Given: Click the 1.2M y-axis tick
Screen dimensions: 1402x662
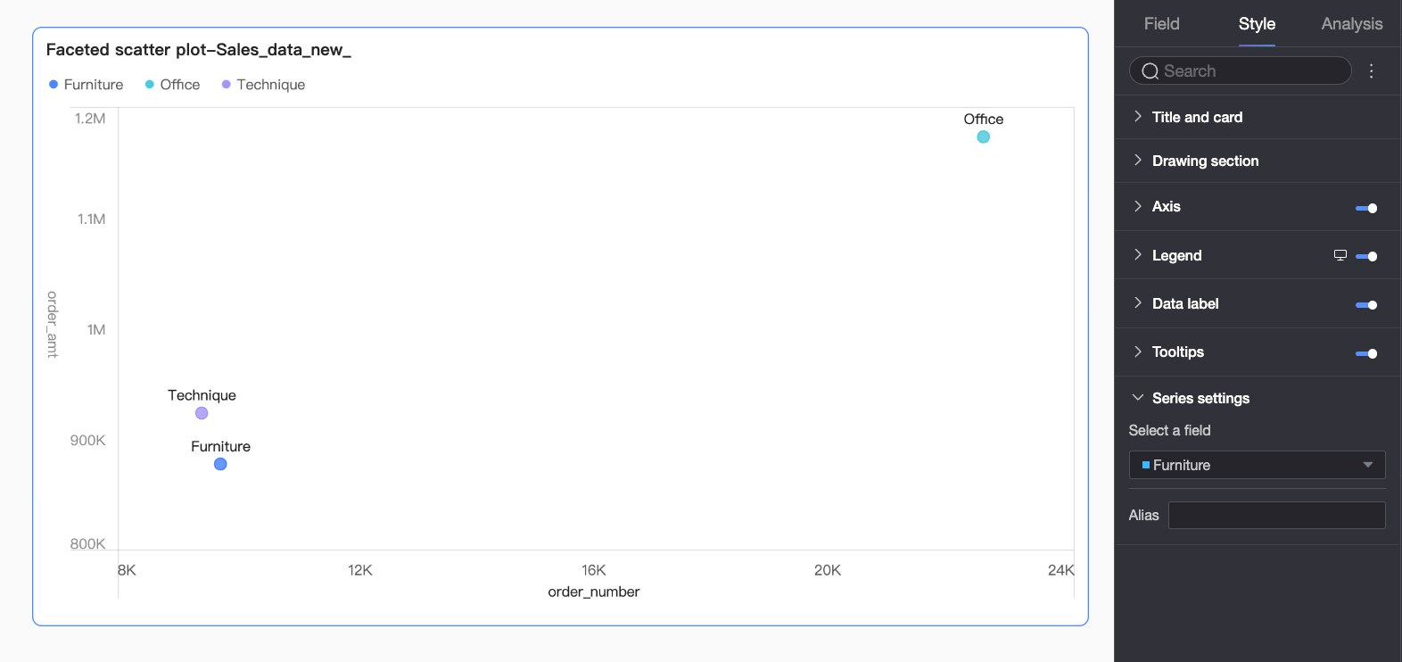Looking at the screenshot, I should (90, 118).
